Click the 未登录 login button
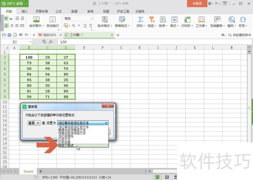253x180 pixels. point(197,3)
